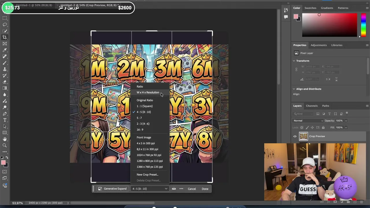Open the status bar info arrow
Screen dimensions: 370x208
pyautogui.click(x=68, y=203)
